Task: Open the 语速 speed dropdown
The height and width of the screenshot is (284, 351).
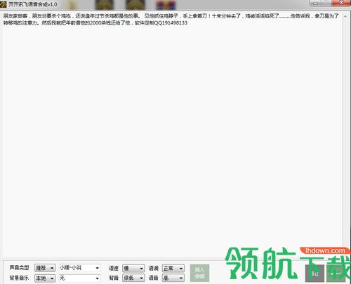Action: click(x=133, y=269)
